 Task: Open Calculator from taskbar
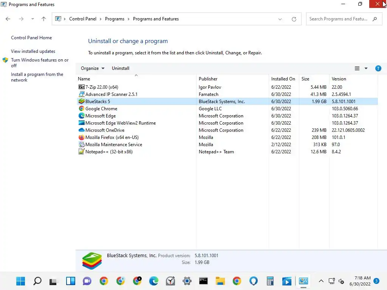click(270, 281)
